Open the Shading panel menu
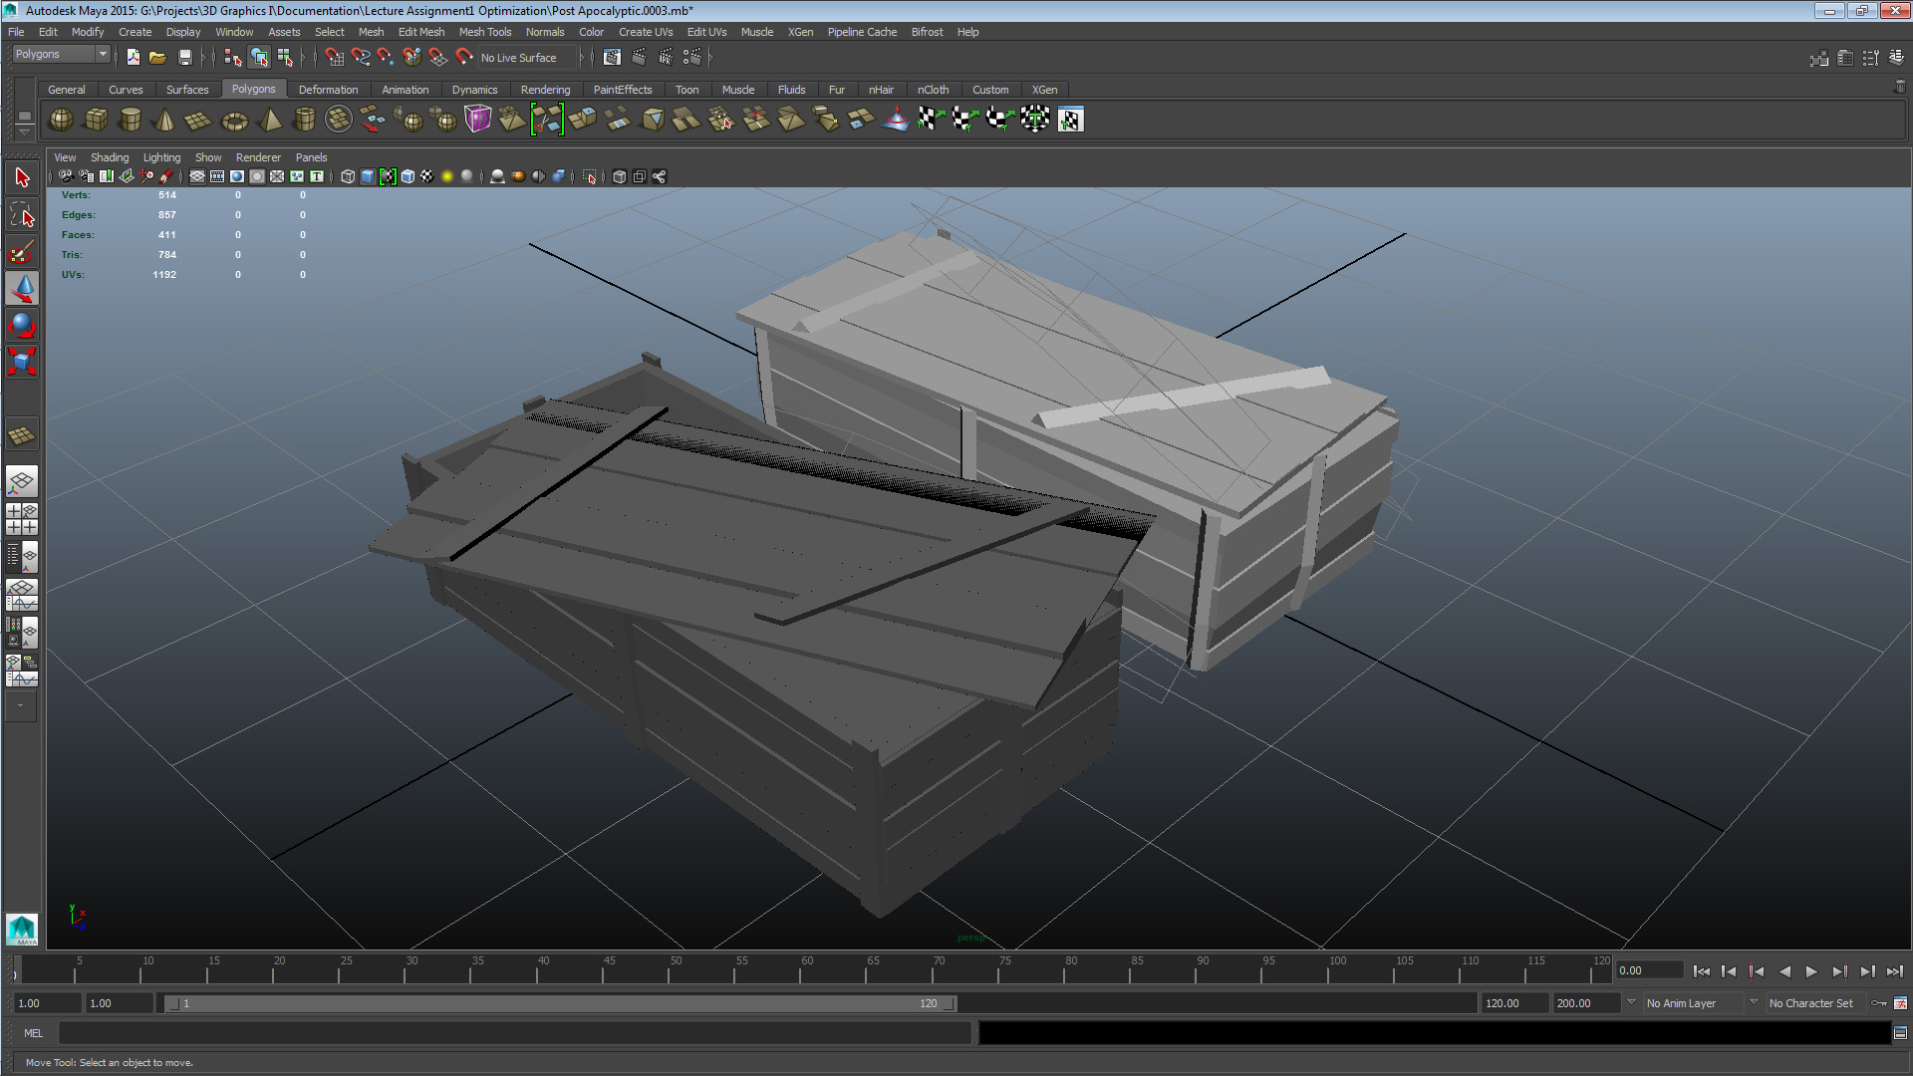The width and height of the screenshot is (1913, 1076). (x=109, y=157)
